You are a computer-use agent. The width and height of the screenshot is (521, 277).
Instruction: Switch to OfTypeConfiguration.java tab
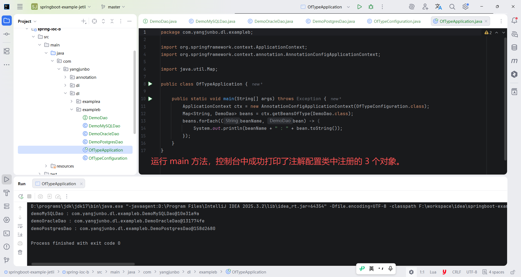[x=394, y=21]
